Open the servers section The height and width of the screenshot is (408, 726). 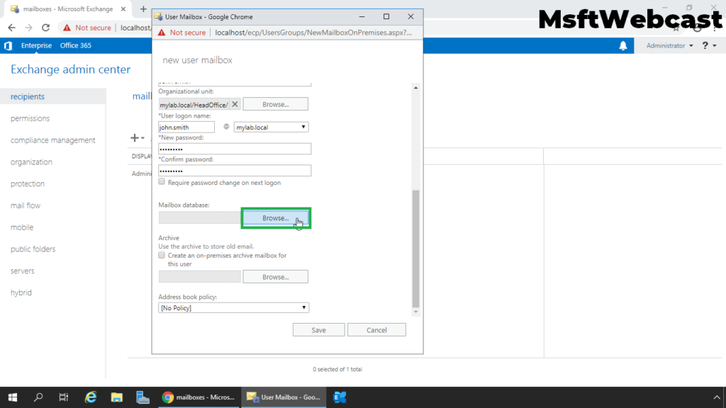click(23, 270)
